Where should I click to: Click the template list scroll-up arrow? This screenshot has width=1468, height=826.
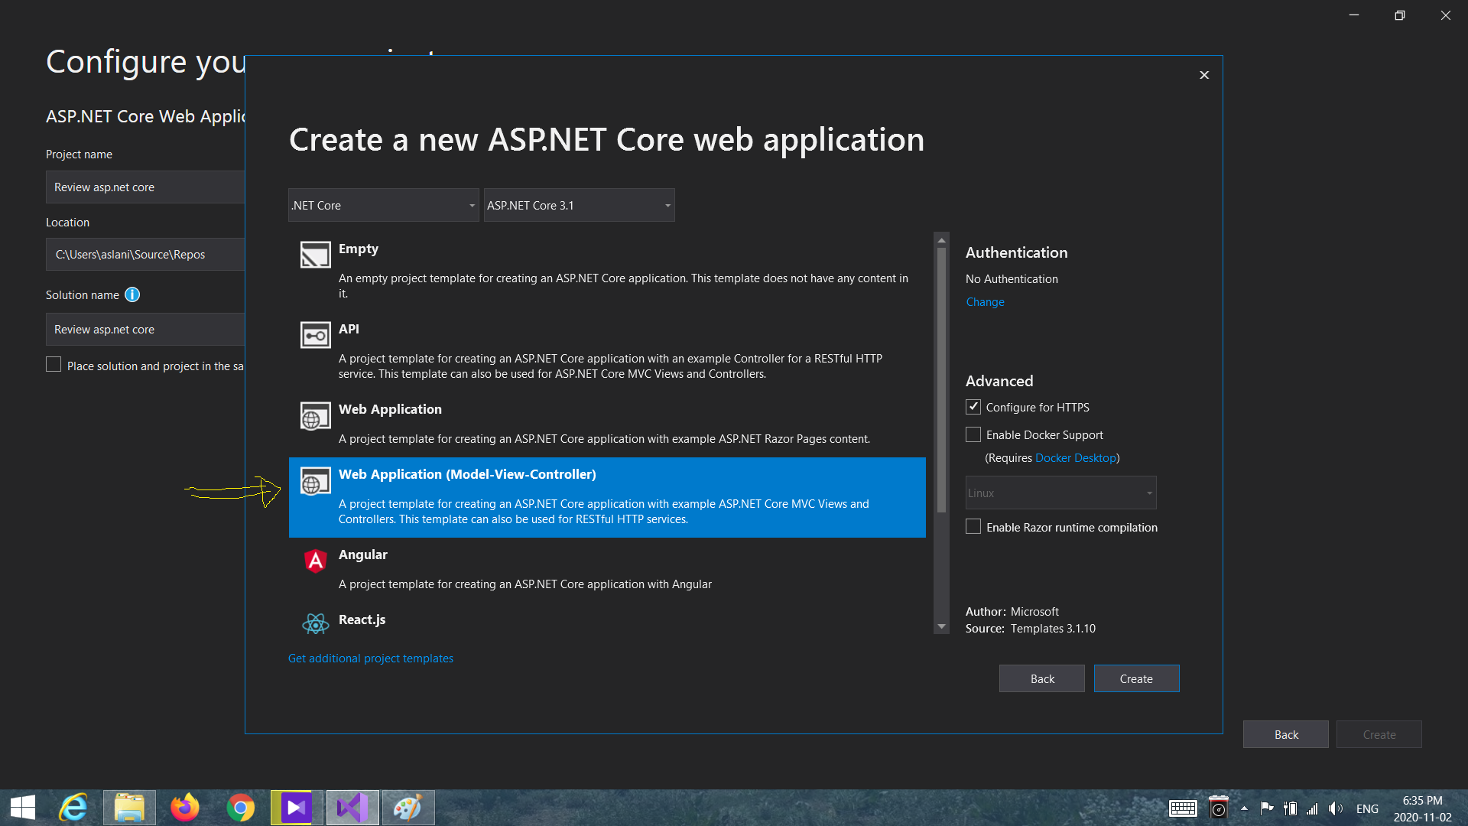tap(941, 240)
